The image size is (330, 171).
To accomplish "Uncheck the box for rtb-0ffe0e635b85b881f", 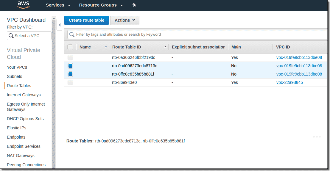I will click(71, 74).
